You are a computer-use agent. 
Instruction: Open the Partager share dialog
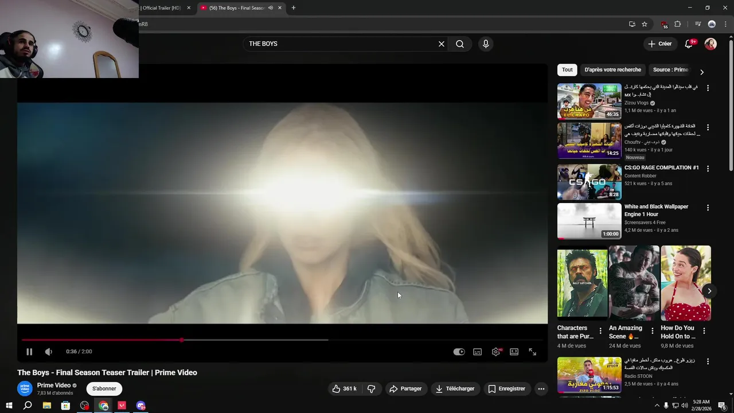coord(406,388)
